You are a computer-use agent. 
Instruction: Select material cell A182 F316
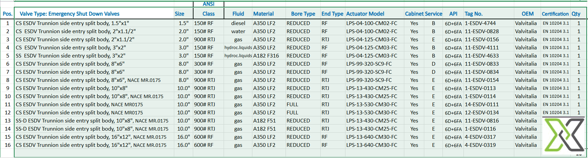[266, 56]
